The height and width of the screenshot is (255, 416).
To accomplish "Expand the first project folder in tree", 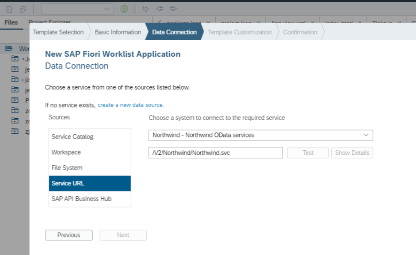I will [x=15, y=59].
